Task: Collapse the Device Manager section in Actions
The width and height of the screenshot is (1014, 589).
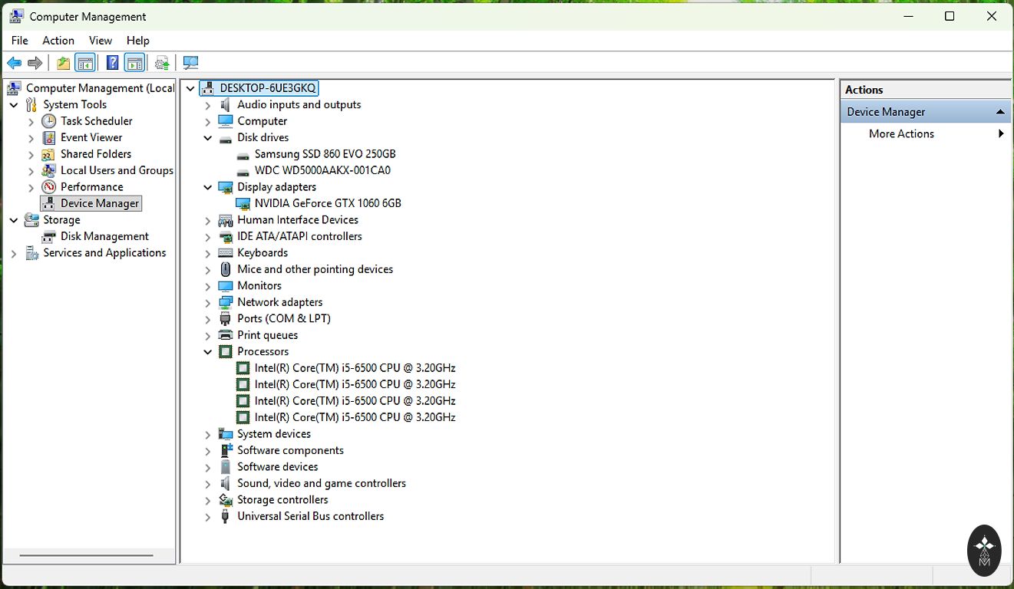Action: tap(999, 112)
